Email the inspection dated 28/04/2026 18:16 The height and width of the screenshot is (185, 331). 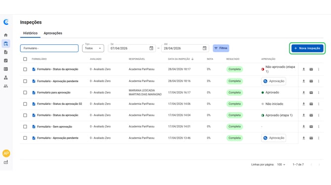pos(311,81)
